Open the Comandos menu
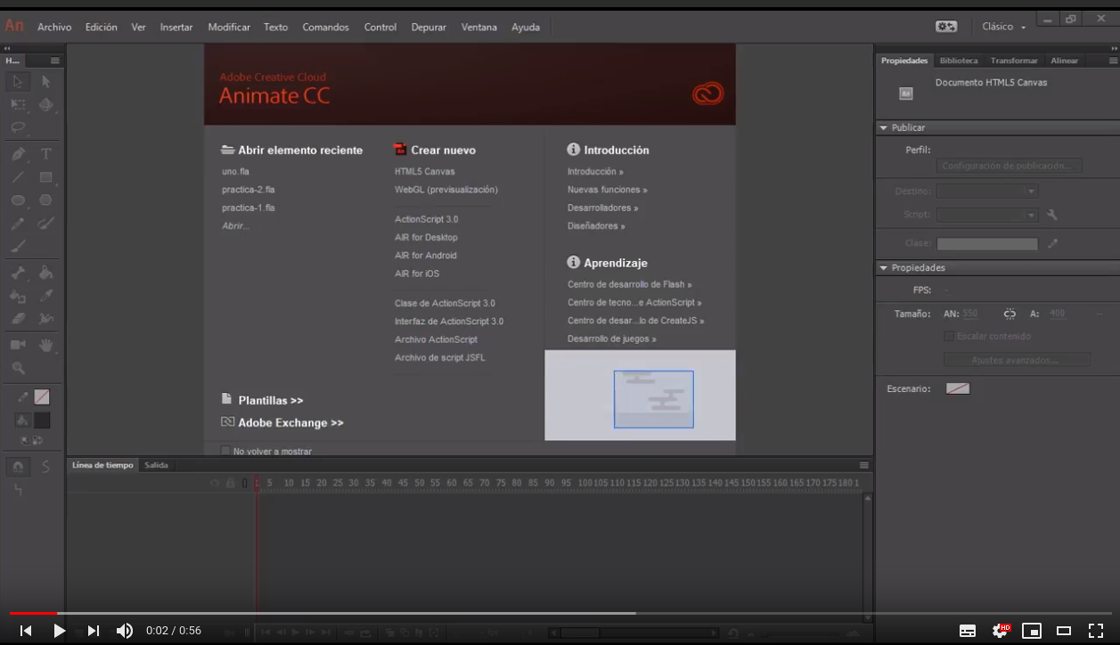 [x=325, y=27]
